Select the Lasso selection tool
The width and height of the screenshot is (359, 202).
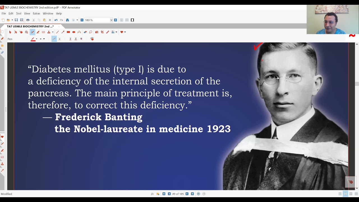[91, 32]
